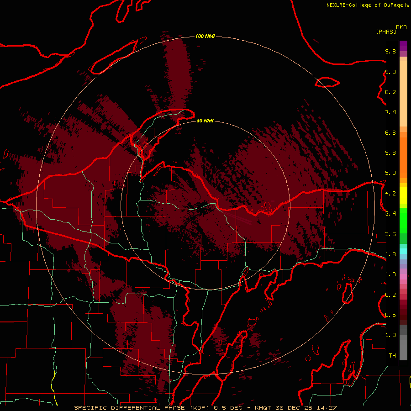411x411 pixels.
Task: Click the 100 NMI range ring label
Action: (x=205, y=36)
